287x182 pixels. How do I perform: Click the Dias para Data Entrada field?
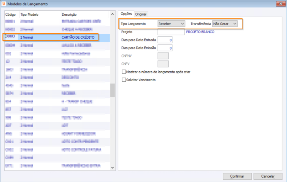pyautogui.click(x=165, y=40)
